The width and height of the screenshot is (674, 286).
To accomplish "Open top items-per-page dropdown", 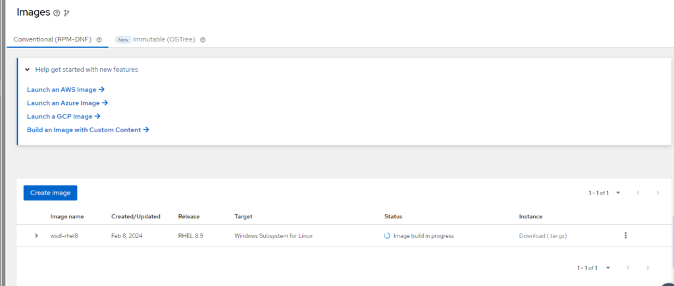I will [618, 193].
